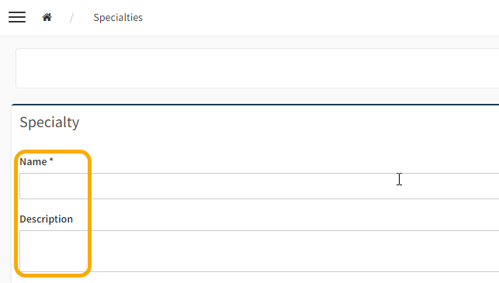Select the Name * field label

click(36, 162)
